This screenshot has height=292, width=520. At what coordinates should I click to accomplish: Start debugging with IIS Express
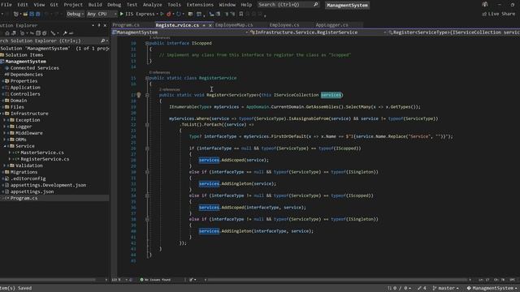(137, 14)
